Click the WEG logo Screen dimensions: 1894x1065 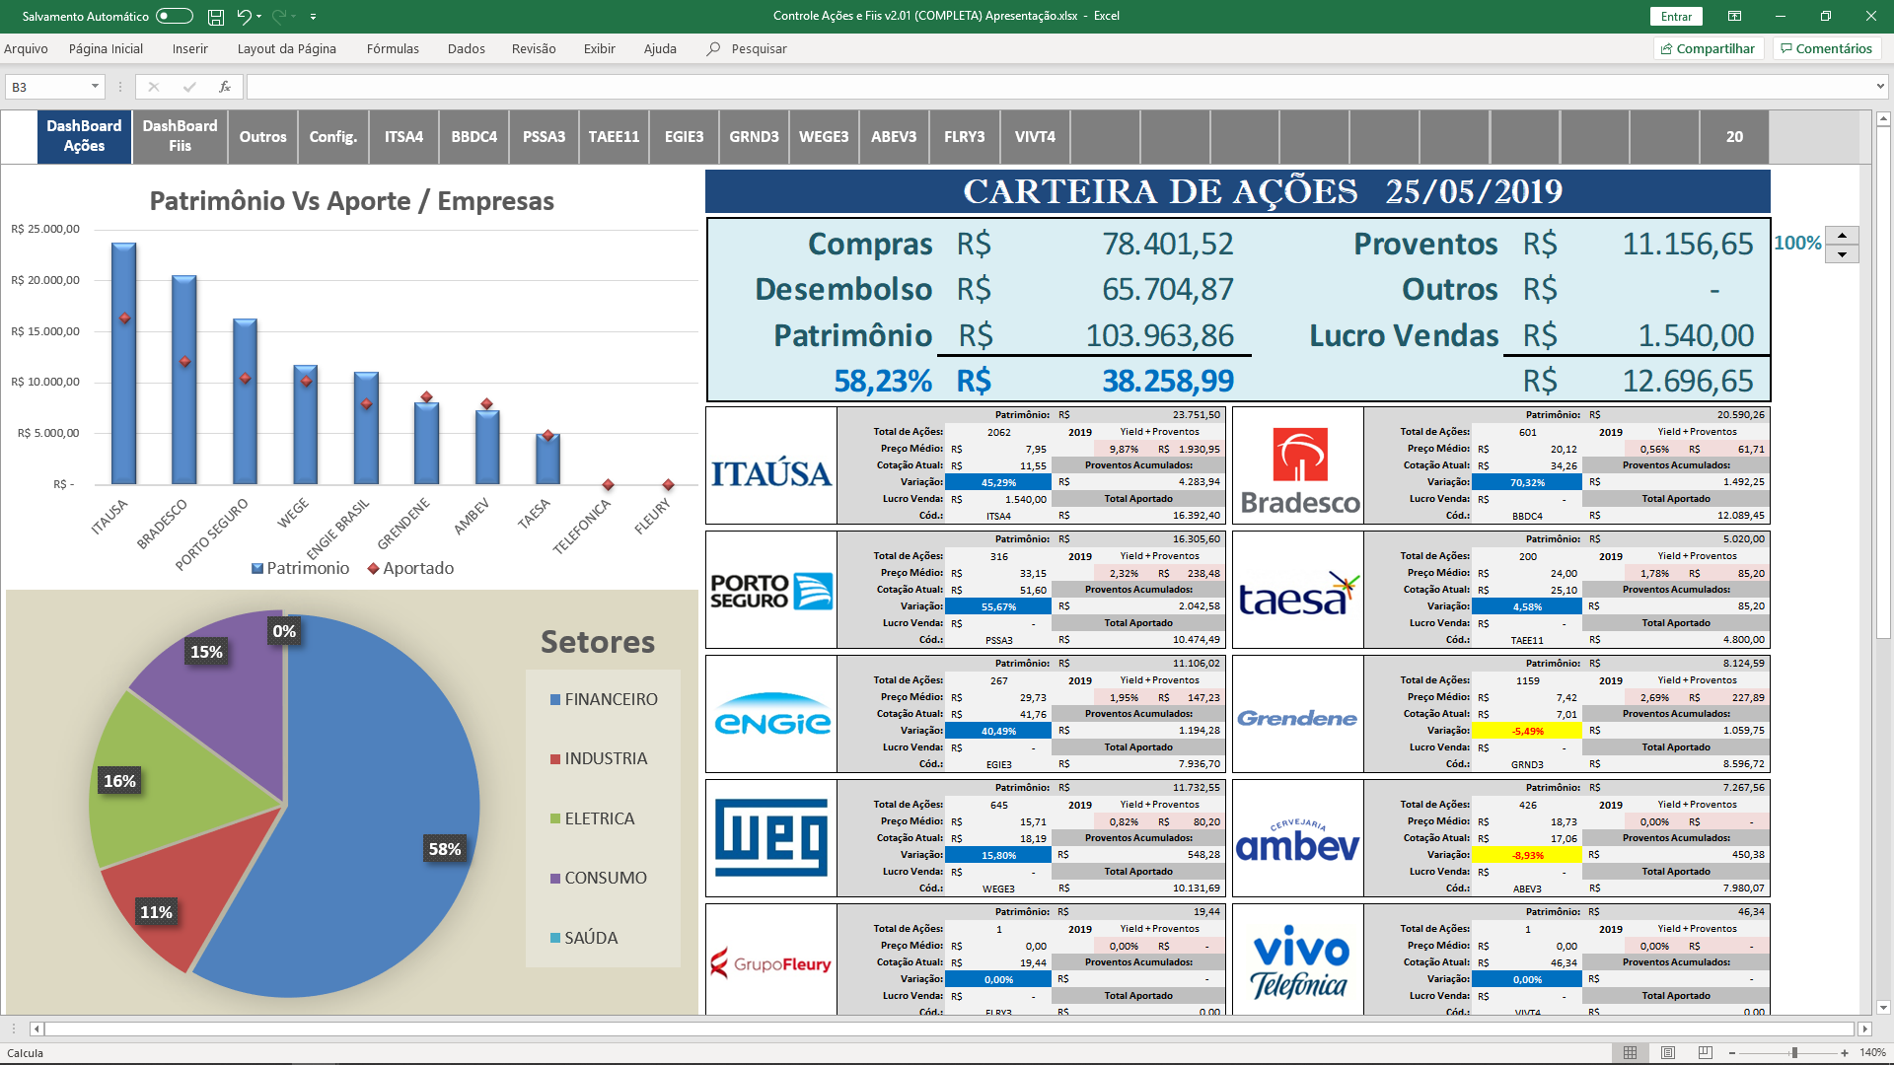771,837
